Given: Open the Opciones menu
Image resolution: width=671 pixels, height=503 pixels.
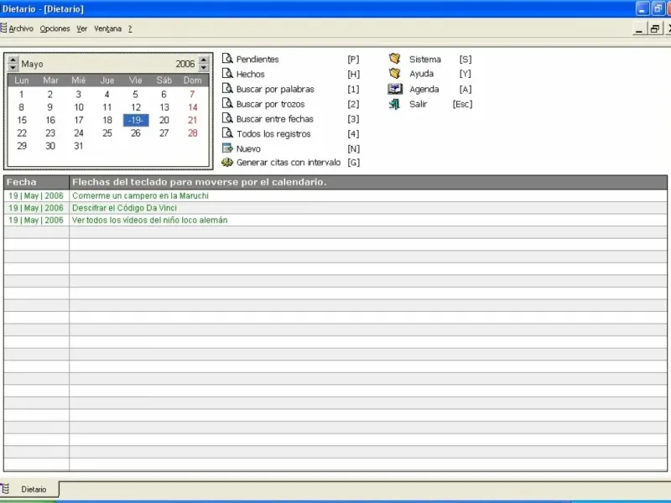Looking at the screenshot, I should coord(55,29).
